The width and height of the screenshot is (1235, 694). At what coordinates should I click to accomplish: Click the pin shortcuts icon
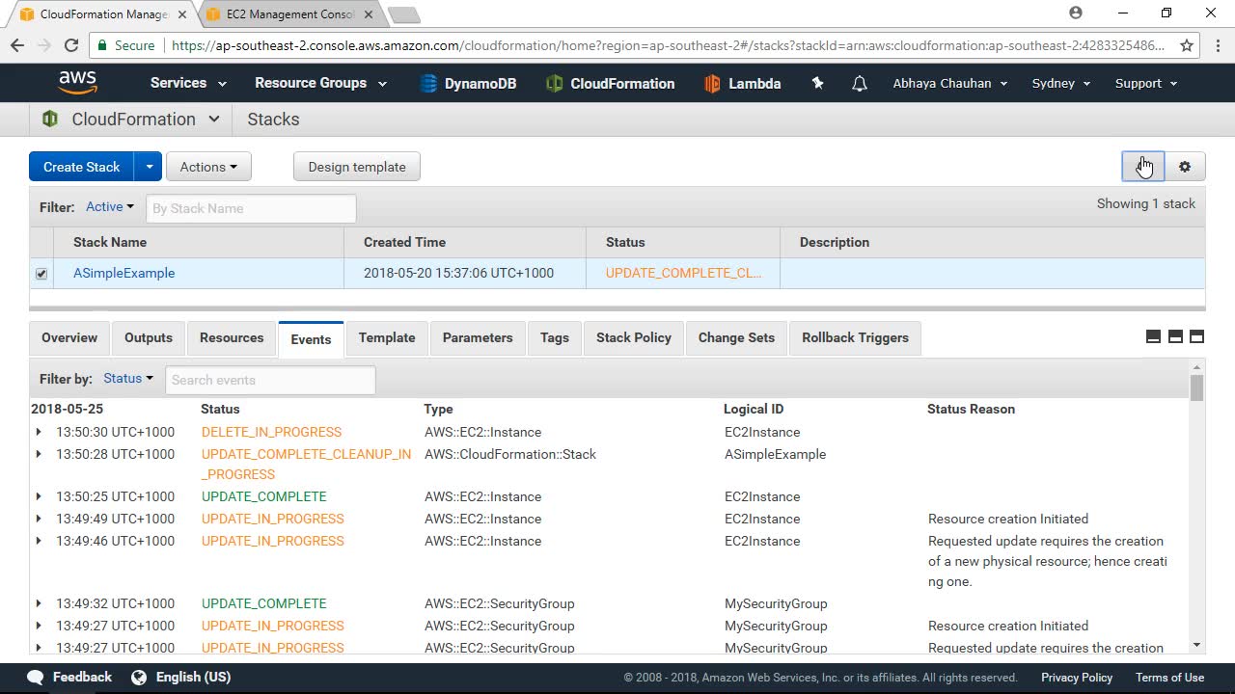[x=817, y=83]
